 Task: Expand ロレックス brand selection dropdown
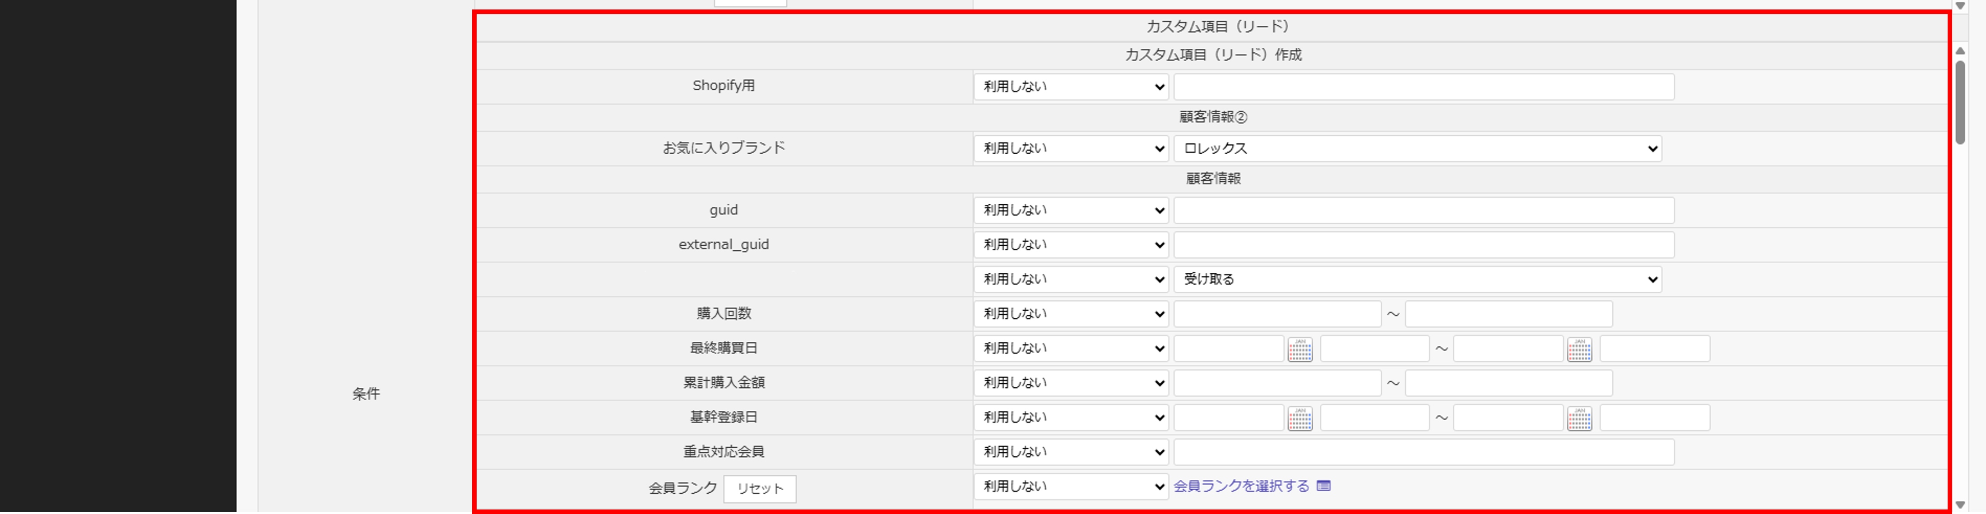(1417, 149)
